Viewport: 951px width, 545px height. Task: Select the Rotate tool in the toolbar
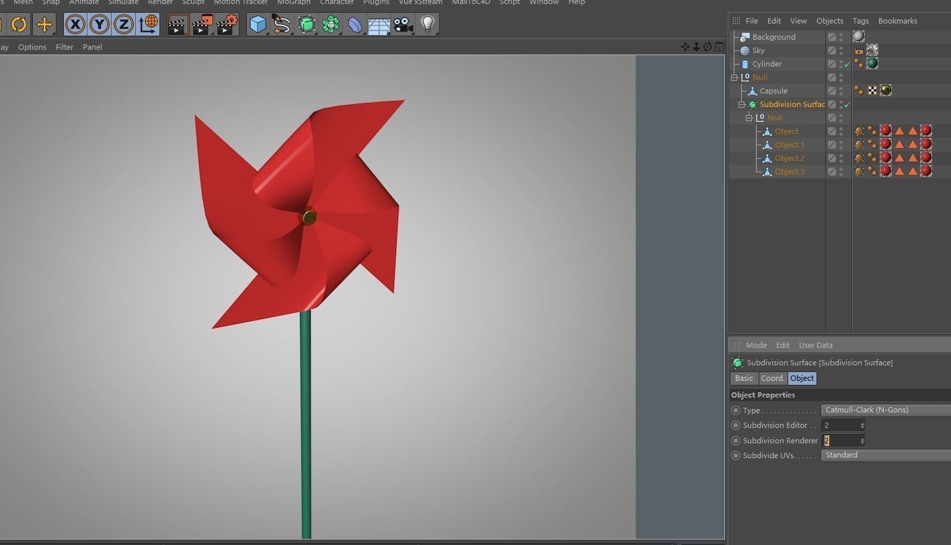19,25
